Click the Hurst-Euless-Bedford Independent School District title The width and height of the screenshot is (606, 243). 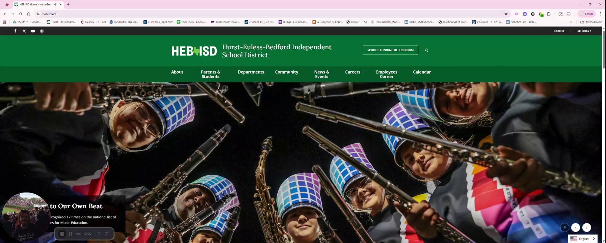point(277,51)
